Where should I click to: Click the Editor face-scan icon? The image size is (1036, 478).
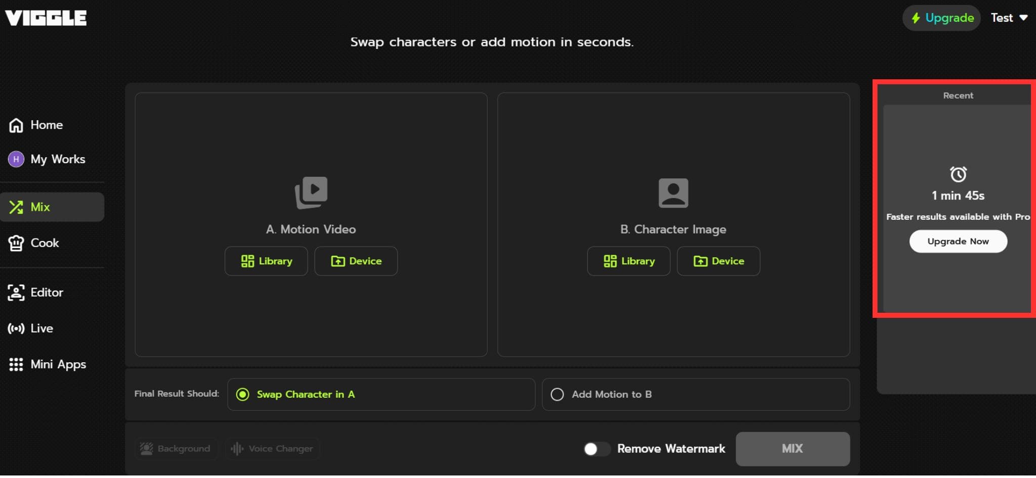click(16, 293)
